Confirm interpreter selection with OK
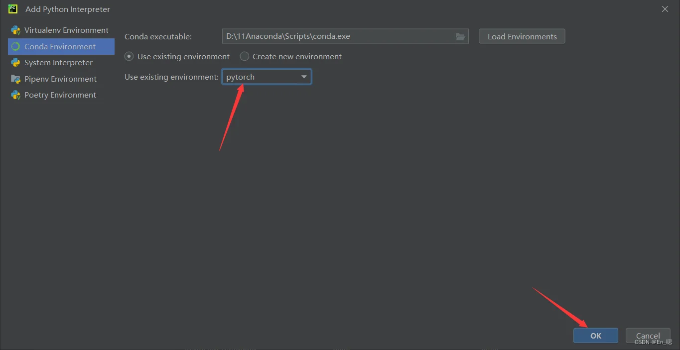 (595, 335)
